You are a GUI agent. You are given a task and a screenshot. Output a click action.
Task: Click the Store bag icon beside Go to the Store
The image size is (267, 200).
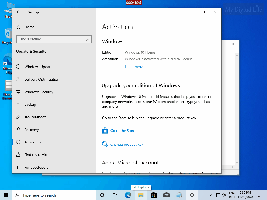tap(105, 130)
